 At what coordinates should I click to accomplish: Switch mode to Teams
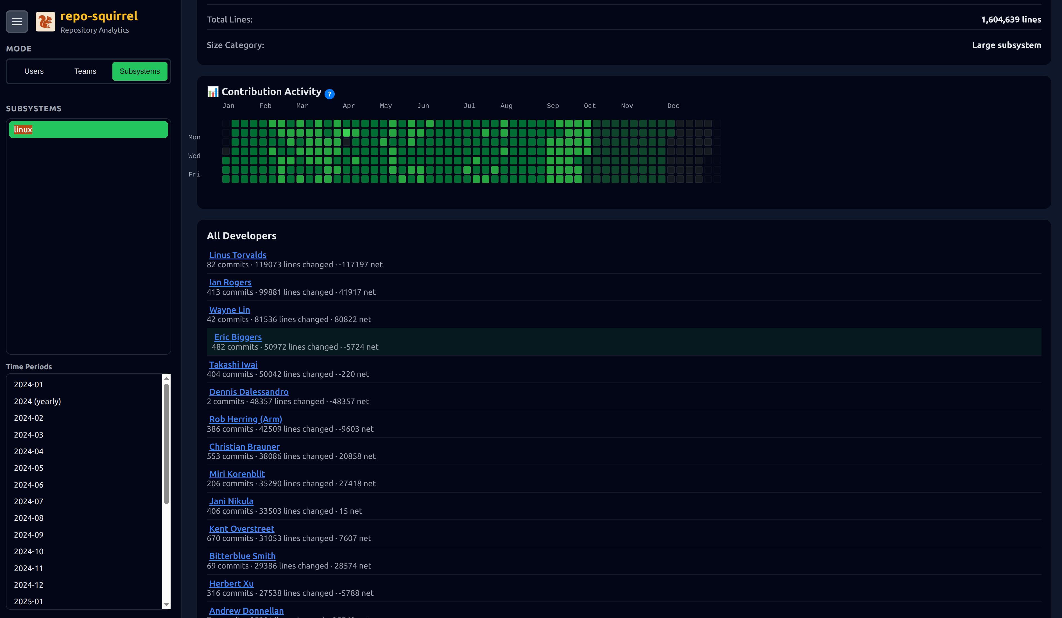click(85, 71)
